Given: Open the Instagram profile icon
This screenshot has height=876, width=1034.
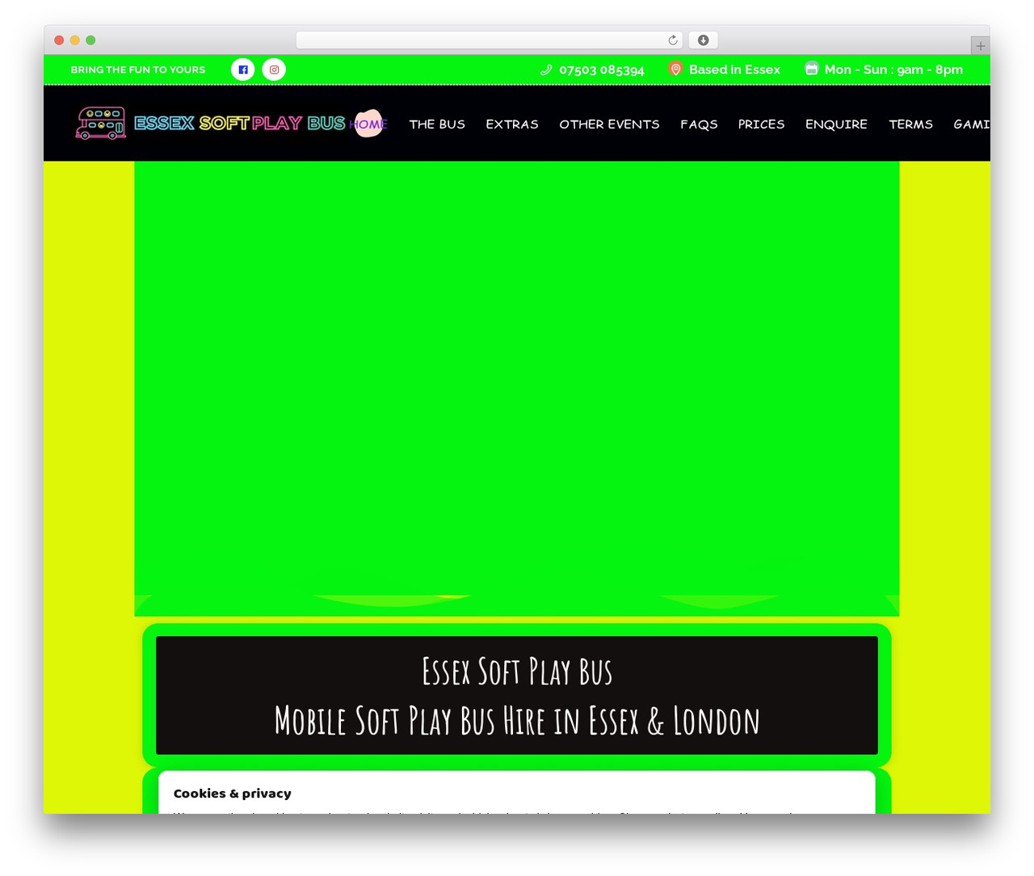Looking at the screenshot, I should [274, 69].
